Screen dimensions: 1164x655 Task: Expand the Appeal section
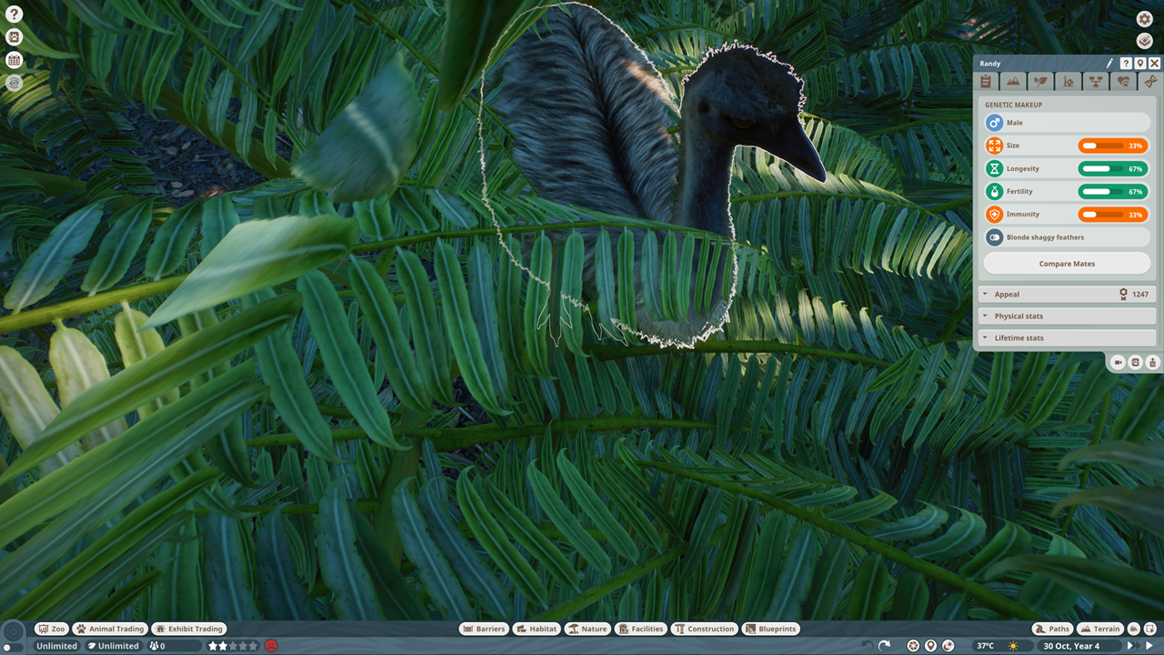1067,294
